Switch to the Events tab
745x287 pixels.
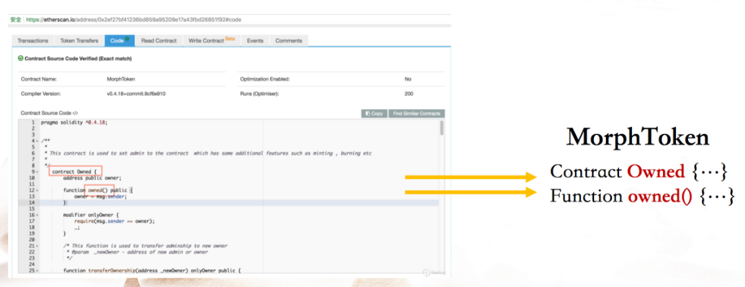(255, 41)
